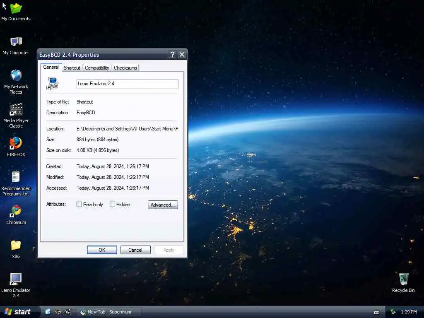Open the Compatibility tab

pos(97,68)
